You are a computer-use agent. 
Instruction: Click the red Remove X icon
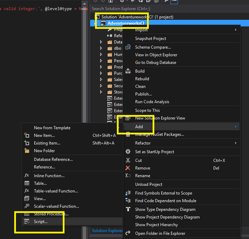tap(128, 168)
